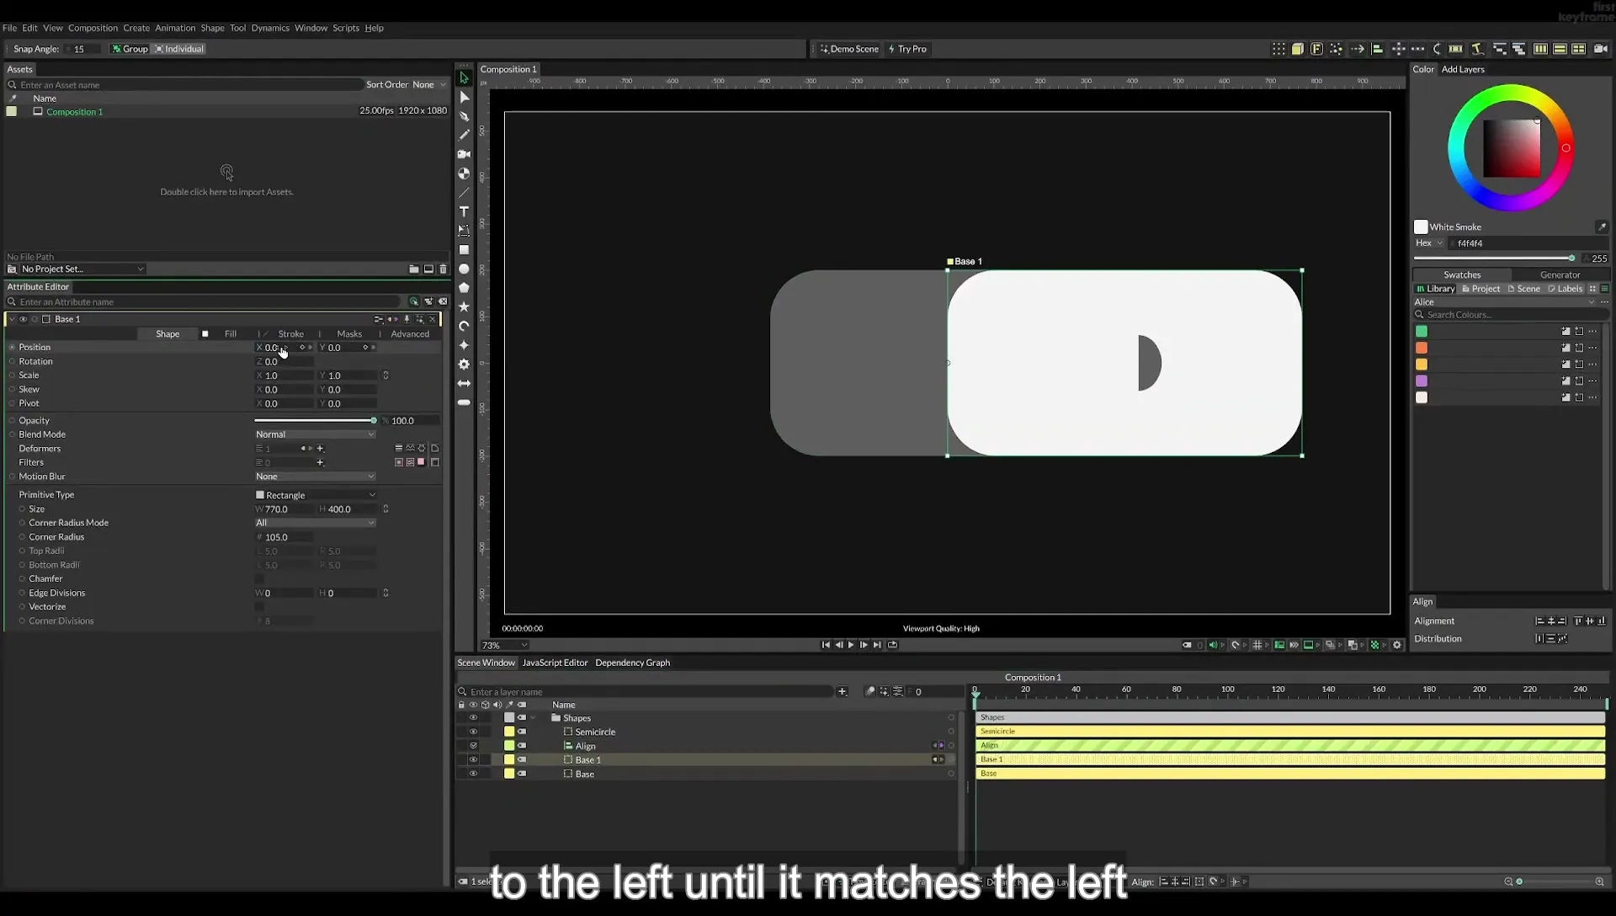Zoom out the timeline magnifier
This screenshot has height=916, width=1616.
coord(1508,881)
